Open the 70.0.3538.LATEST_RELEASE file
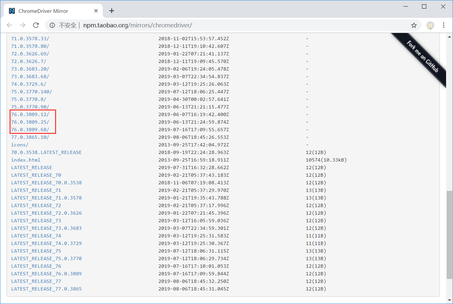This screenshot has width=453, height=304. (x=46, y=152)
